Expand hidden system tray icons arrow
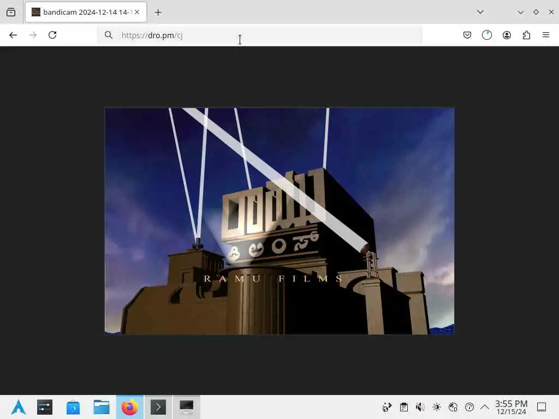 [485, 407]
